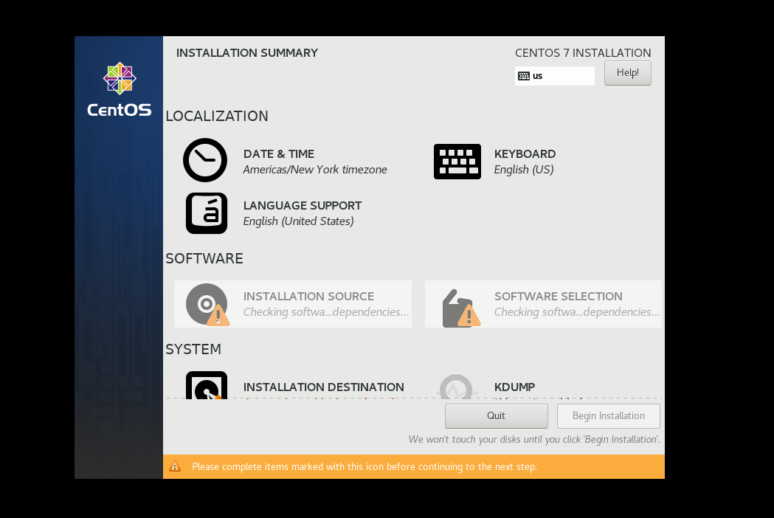The height and width of the screenshot is (518, 774).
Task: Click the Quit button
Action: click(x=496, y=415)
